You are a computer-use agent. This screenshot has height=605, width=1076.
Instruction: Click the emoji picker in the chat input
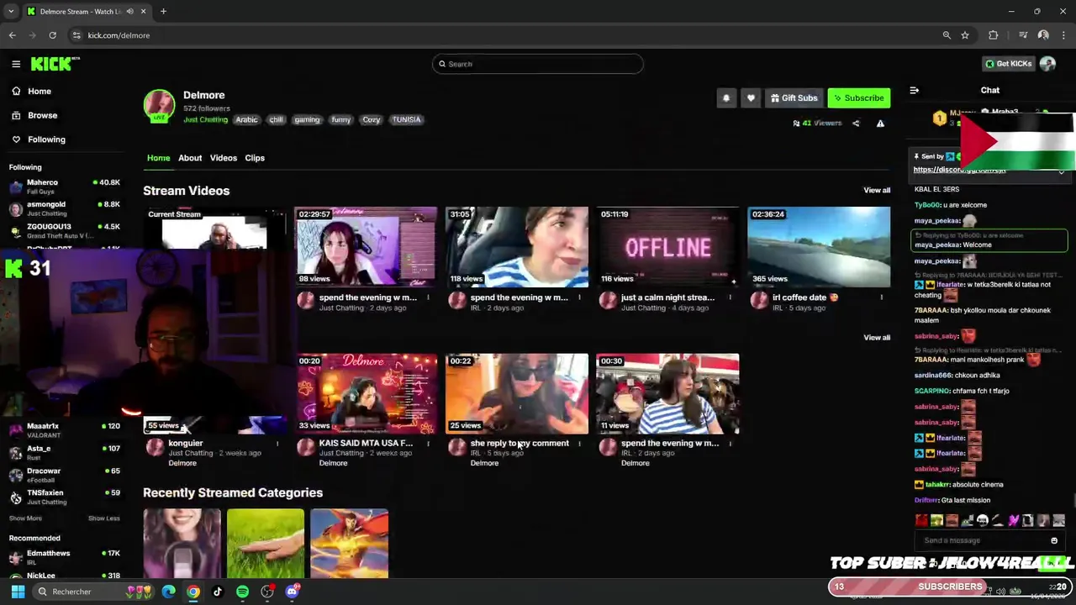click(1054, 541)
